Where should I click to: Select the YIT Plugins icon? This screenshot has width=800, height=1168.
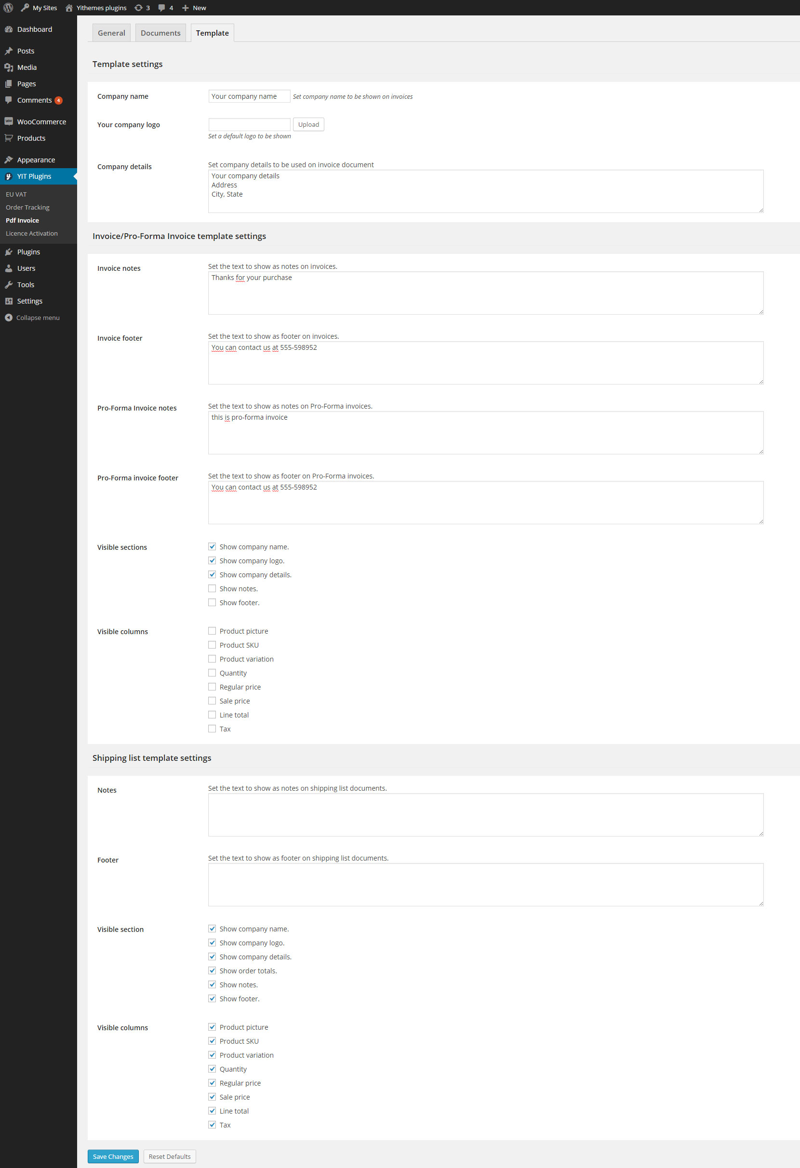pyautogui.click(x=9, y=176)
